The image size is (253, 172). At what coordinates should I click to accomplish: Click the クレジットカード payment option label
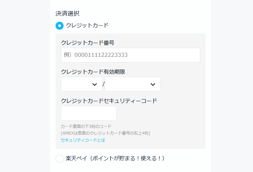(87, 25)
